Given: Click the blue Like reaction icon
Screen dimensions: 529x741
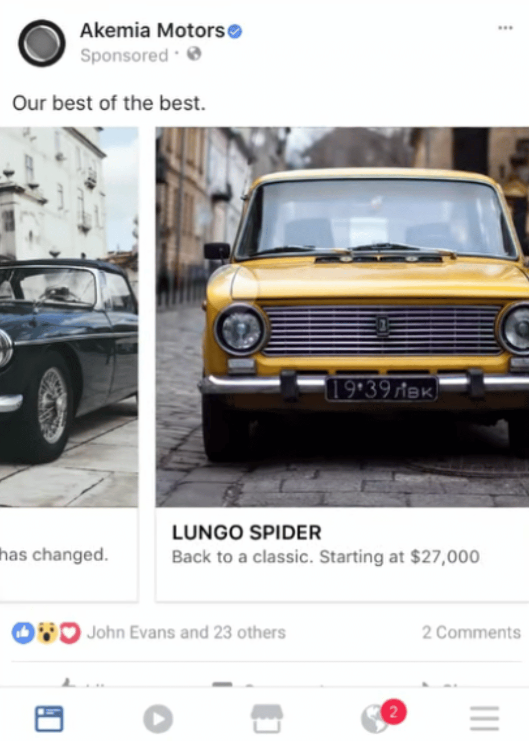Looking at the screenshot, I should click(x=23, y=632).
